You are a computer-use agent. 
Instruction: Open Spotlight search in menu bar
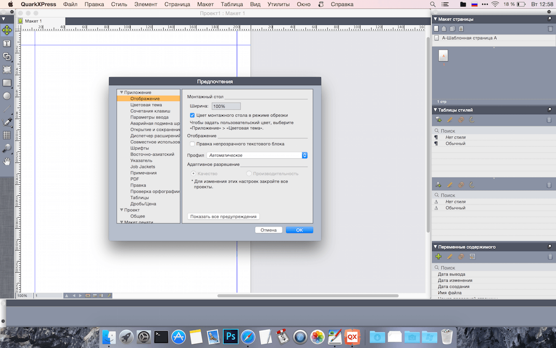pos(433,4)
